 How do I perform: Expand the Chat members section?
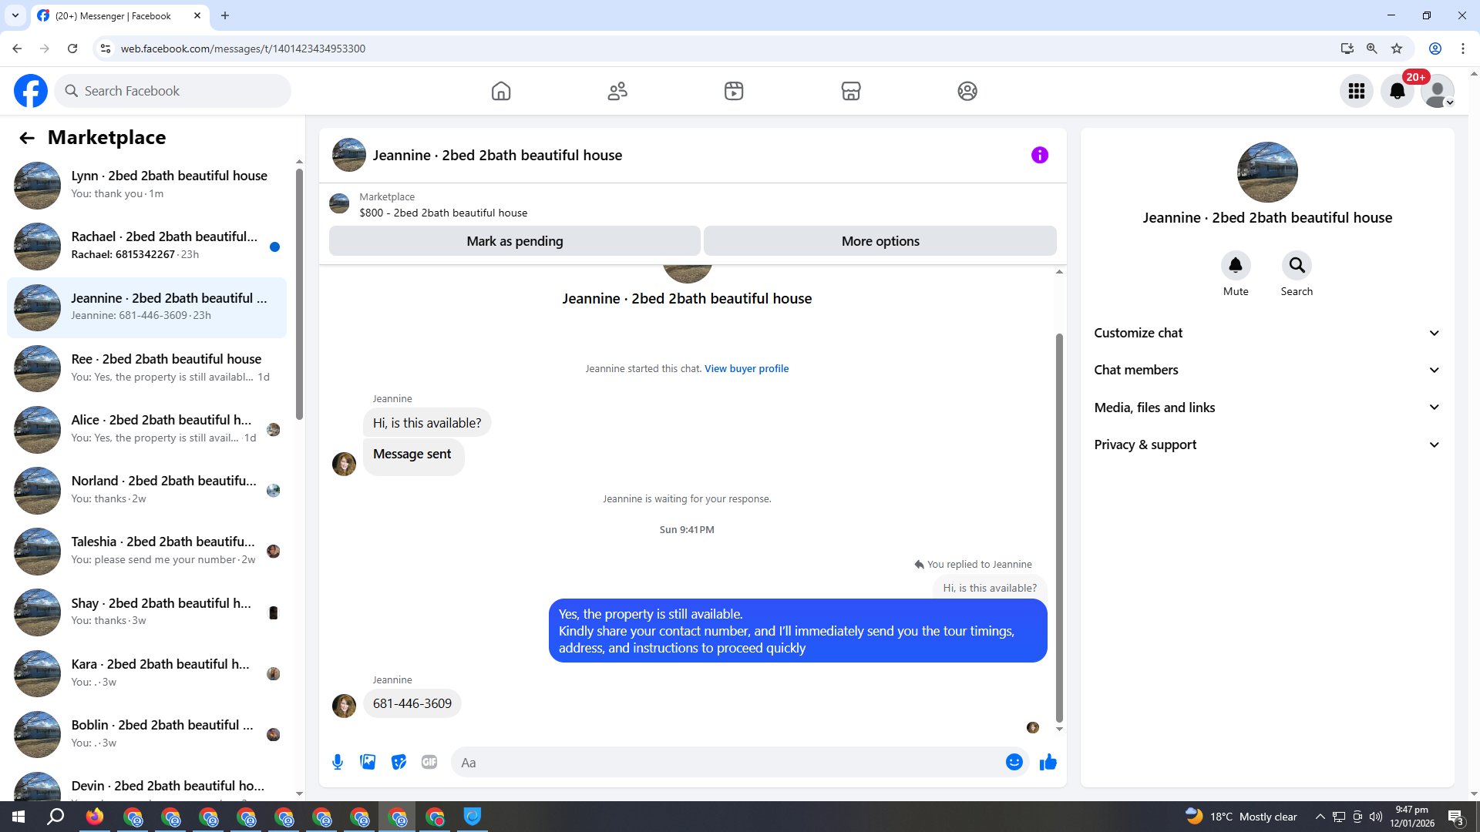click(1266, 370)
